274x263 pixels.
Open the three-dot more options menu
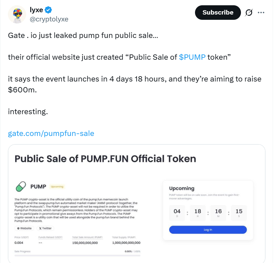(261, 13)
